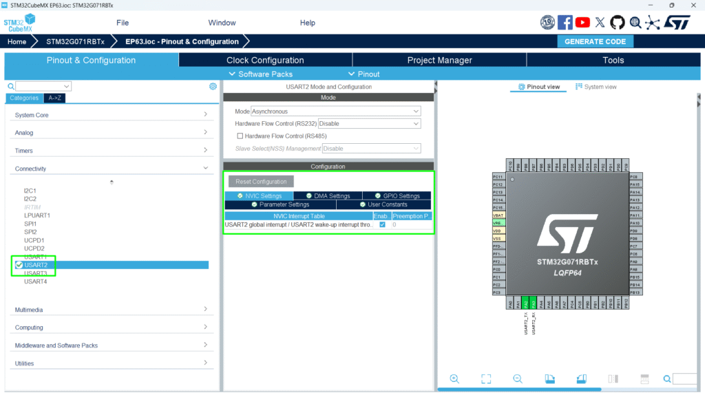705x395 pixels.
Task: Rotate the pinout view clockwise
Action: tap(549, 378)
